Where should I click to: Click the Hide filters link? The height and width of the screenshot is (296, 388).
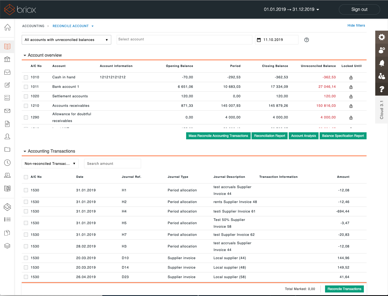coord(356,25)
